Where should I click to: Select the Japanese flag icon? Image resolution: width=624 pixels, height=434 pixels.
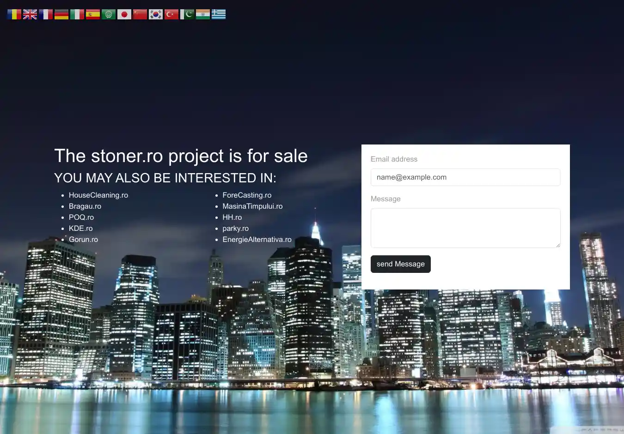click(124, 14)
